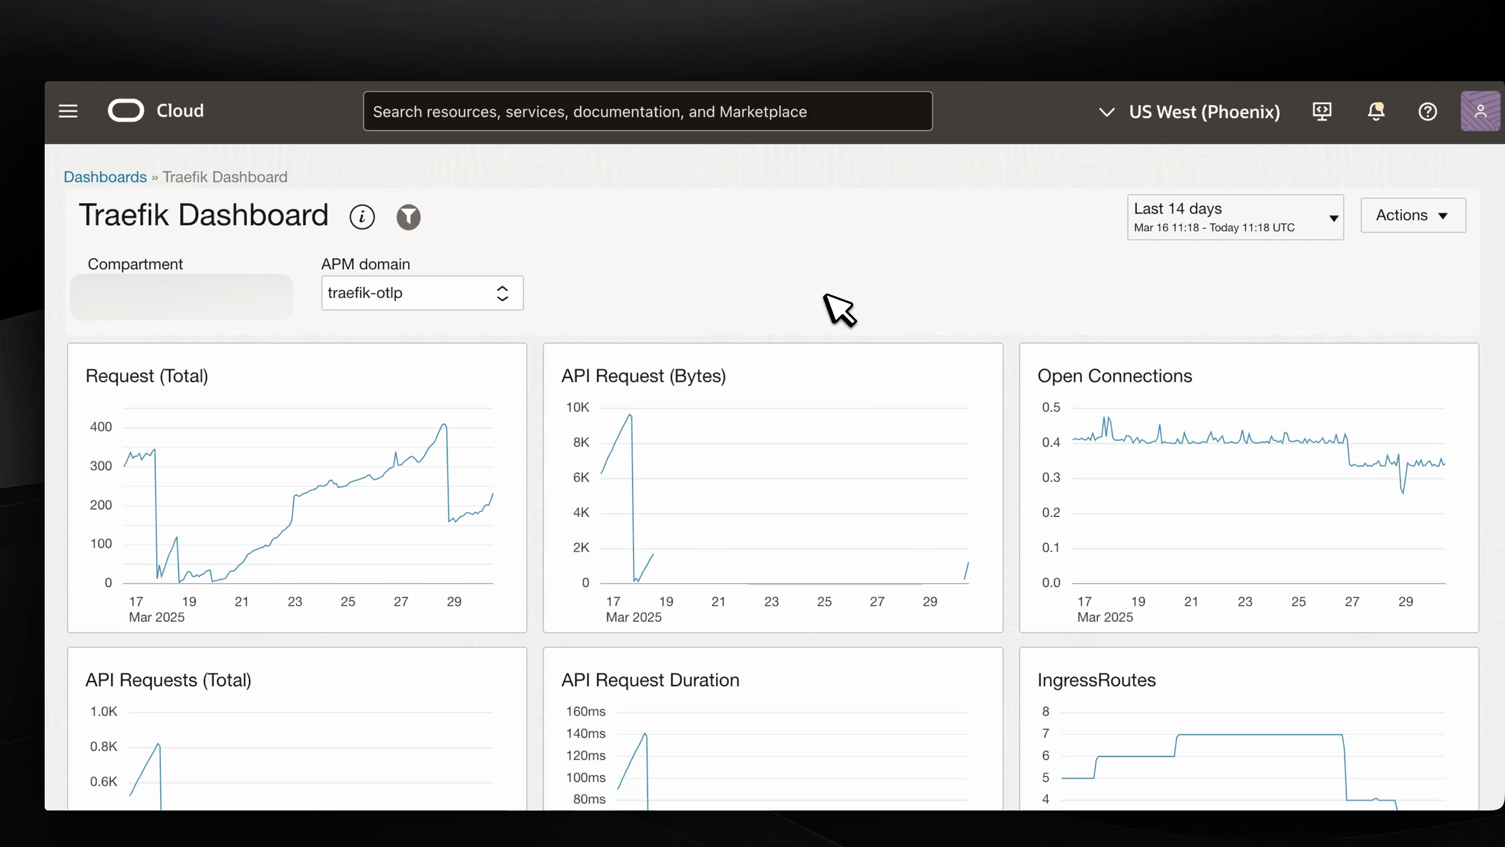Open the Actions dropdown menu
Image resolution: width=1505 pixels, height=847 pixels.
click(x=1412, y=215)
